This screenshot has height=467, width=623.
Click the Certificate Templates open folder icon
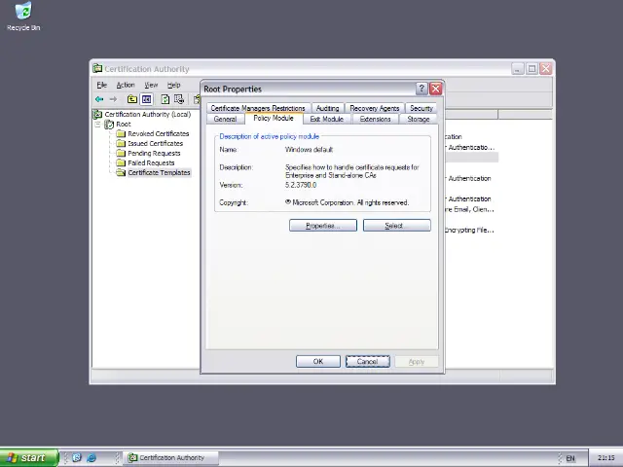coord(121,173)
